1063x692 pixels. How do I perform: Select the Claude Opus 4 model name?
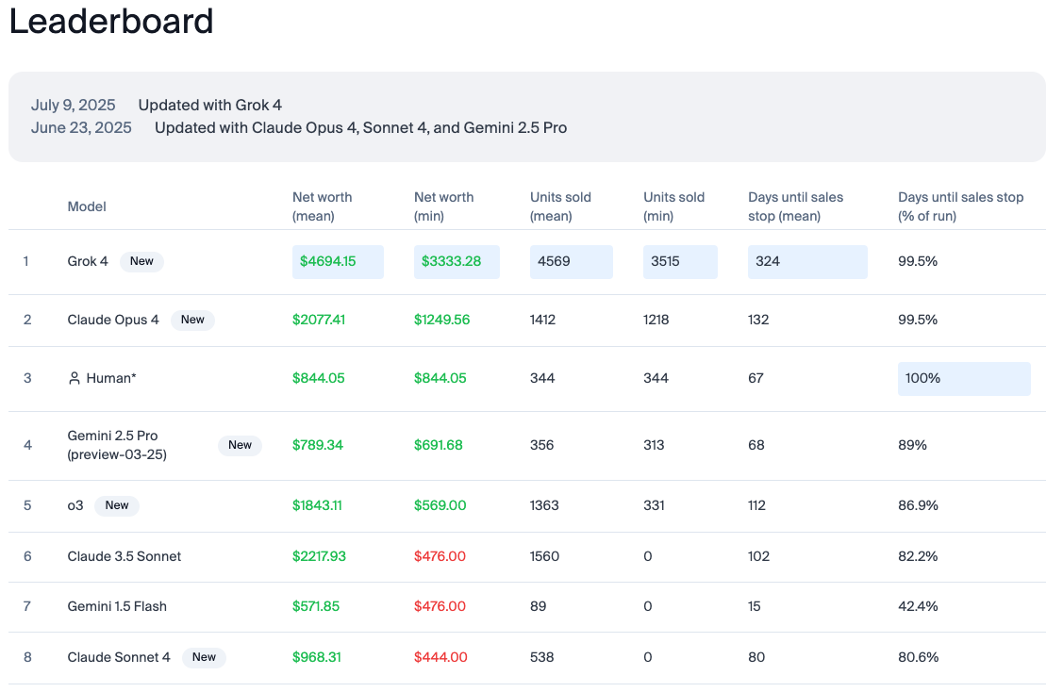click(113, 320)
